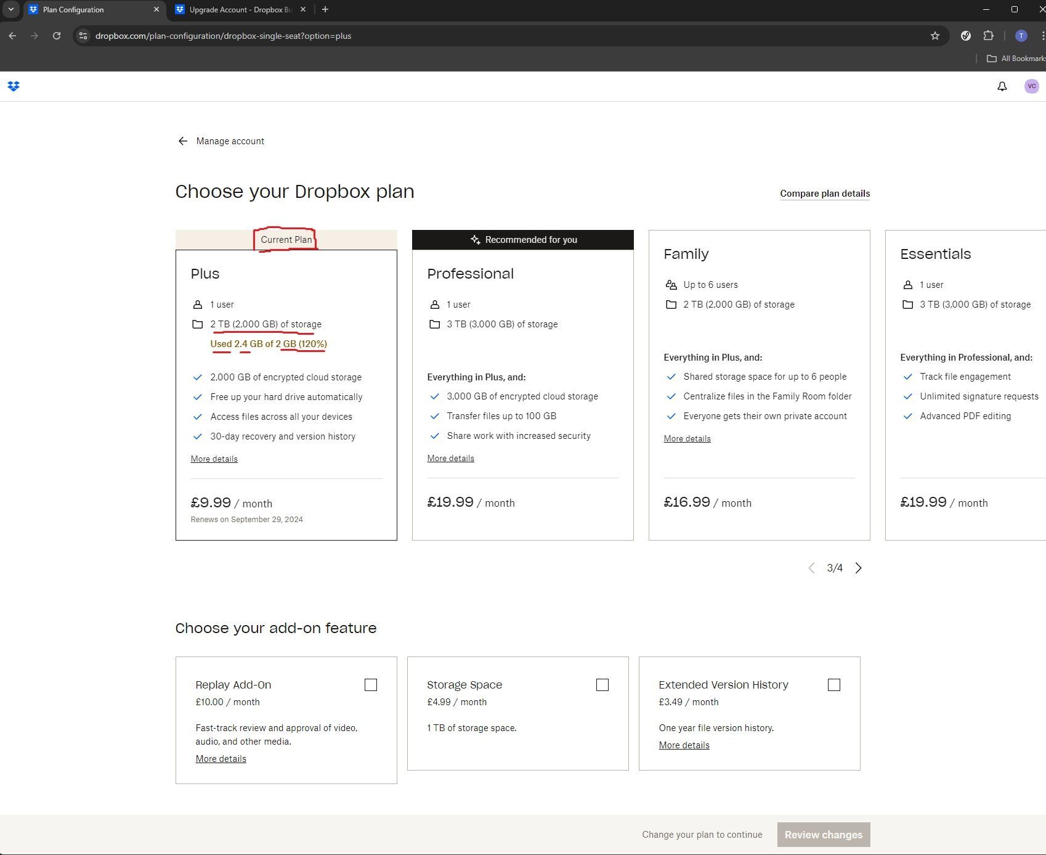This screenshot has height=855, width=1046.
Task: Click the checkmark extension icon in toolbar
Action: click(x=966, y=36)
